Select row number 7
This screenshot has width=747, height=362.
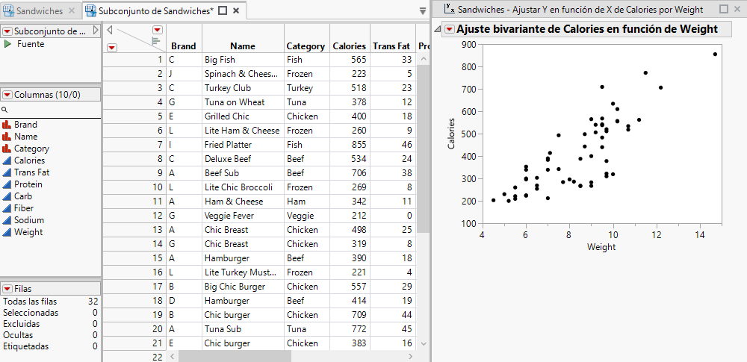tap(134, 144)
